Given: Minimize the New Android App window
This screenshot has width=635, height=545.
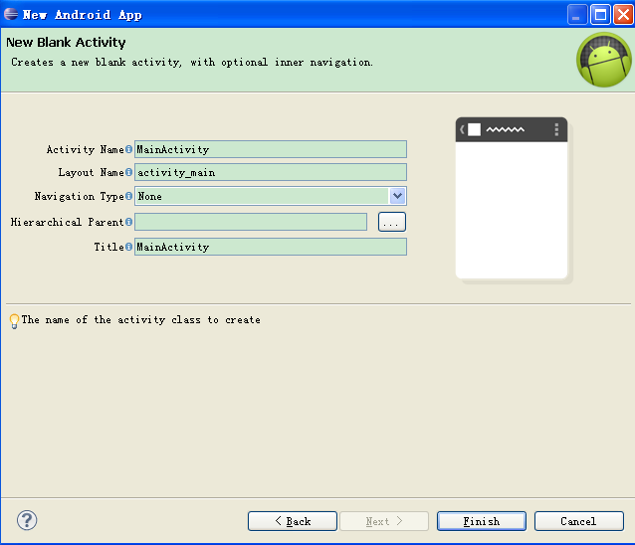Looking at the screenshot, I should pos(577,15).
